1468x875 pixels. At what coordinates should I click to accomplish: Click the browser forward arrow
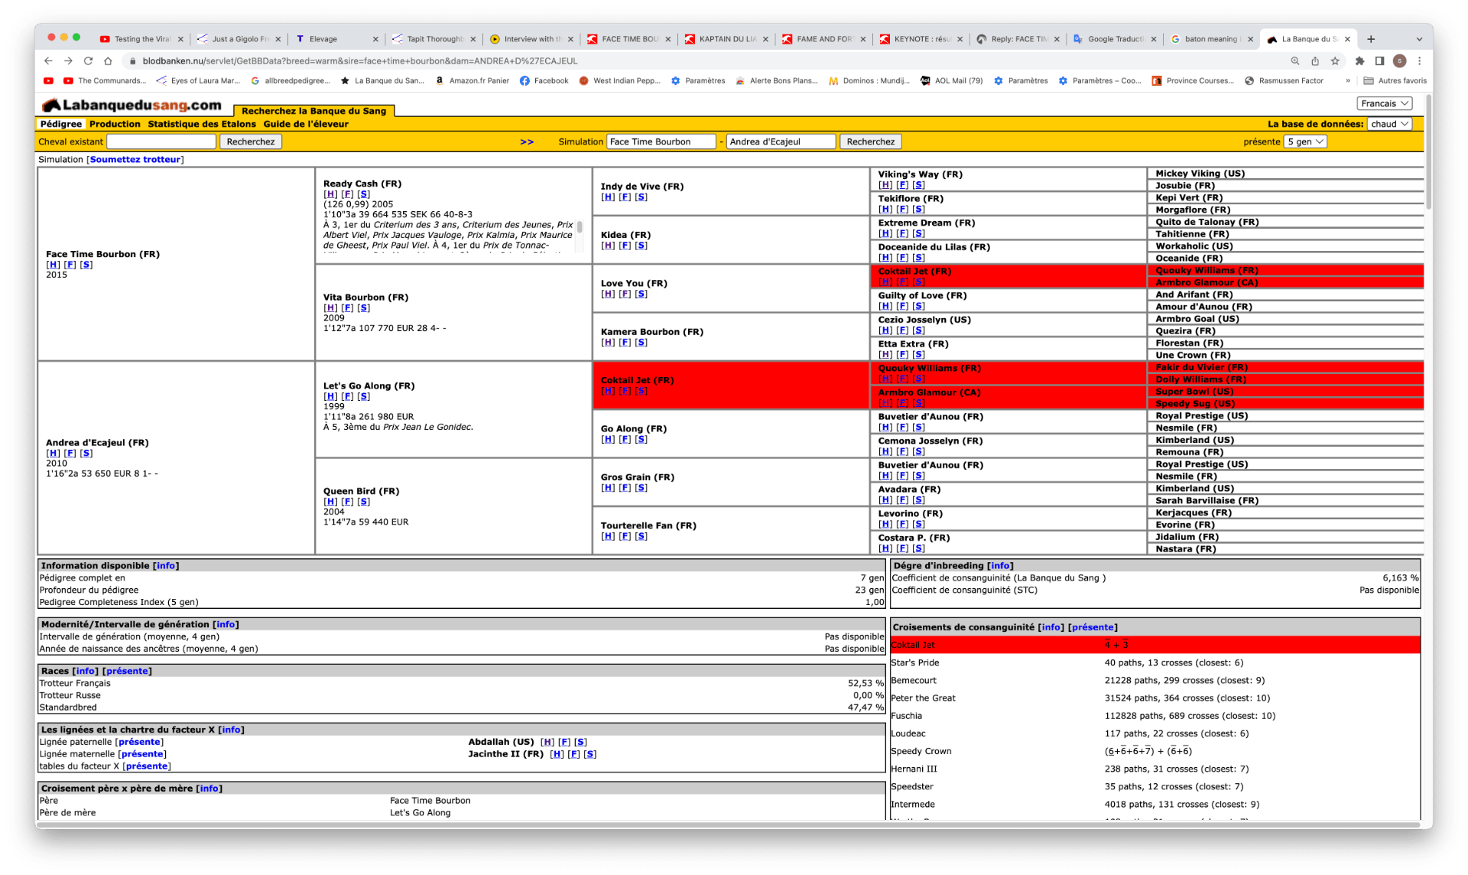tap(68, 60)
